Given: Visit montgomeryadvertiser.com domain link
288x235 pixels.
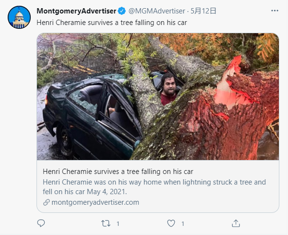Looking at the screenshot, I should [95, 202].
